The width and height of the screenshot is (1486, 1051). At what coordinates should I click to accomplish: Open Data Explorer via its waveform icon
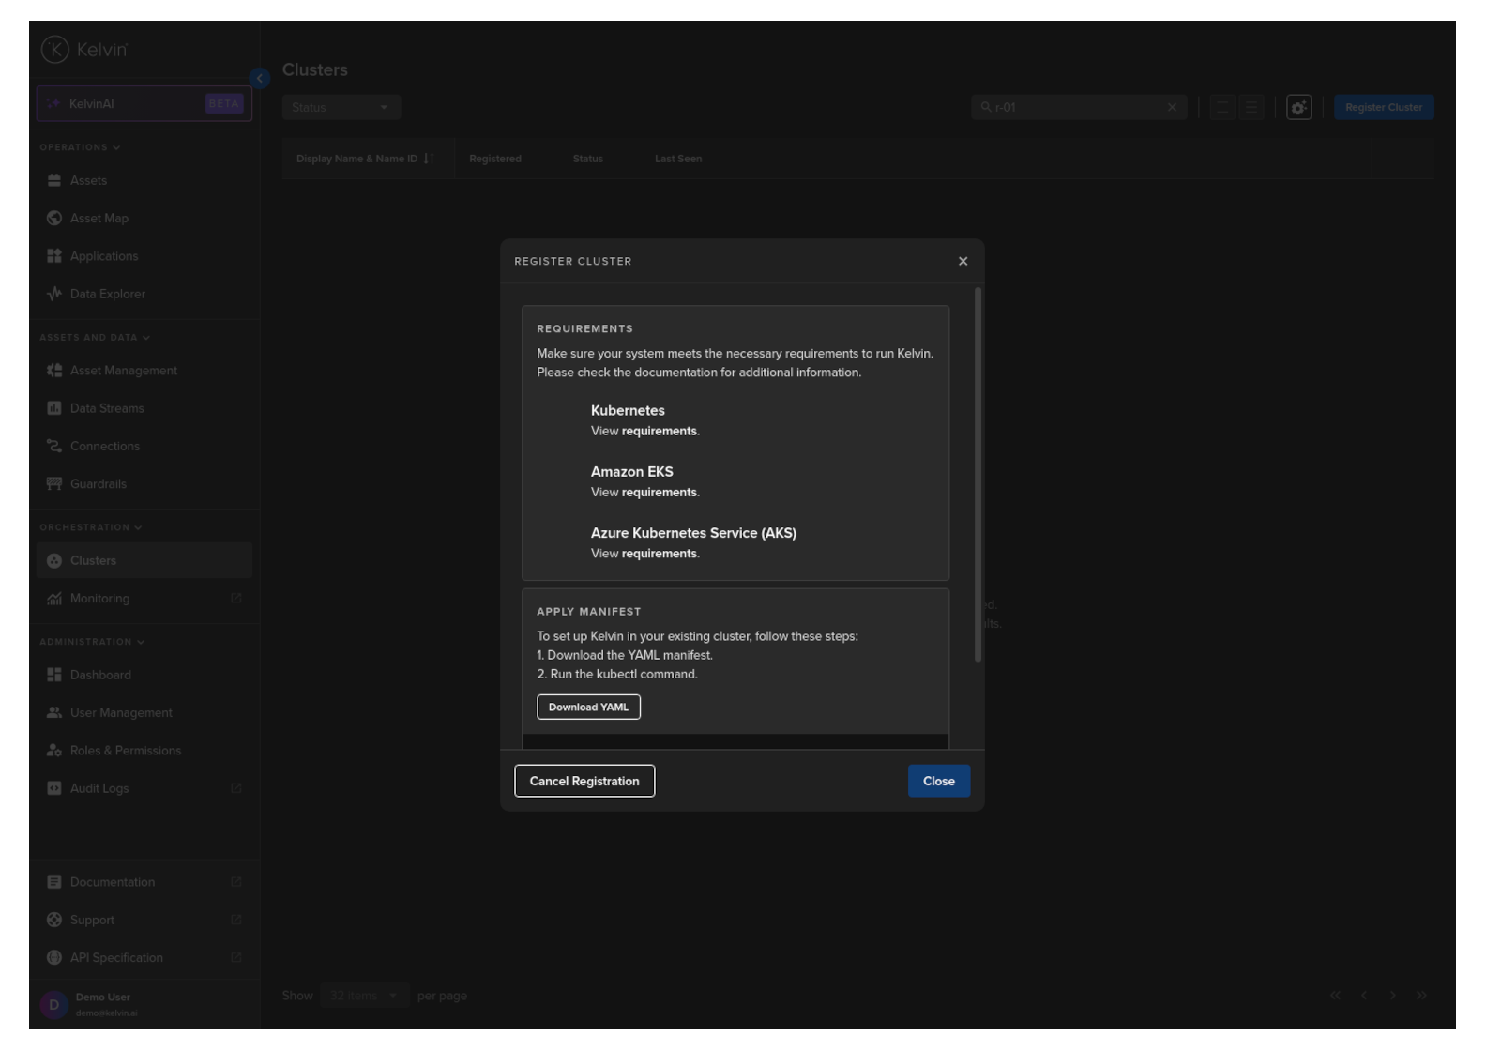pyautogui.click(x=54, y=295)
